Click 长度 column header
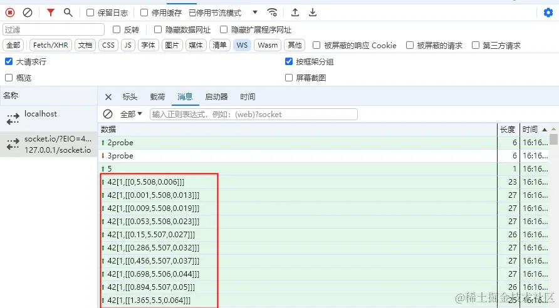559x308 pixels. tap(508, 129)
